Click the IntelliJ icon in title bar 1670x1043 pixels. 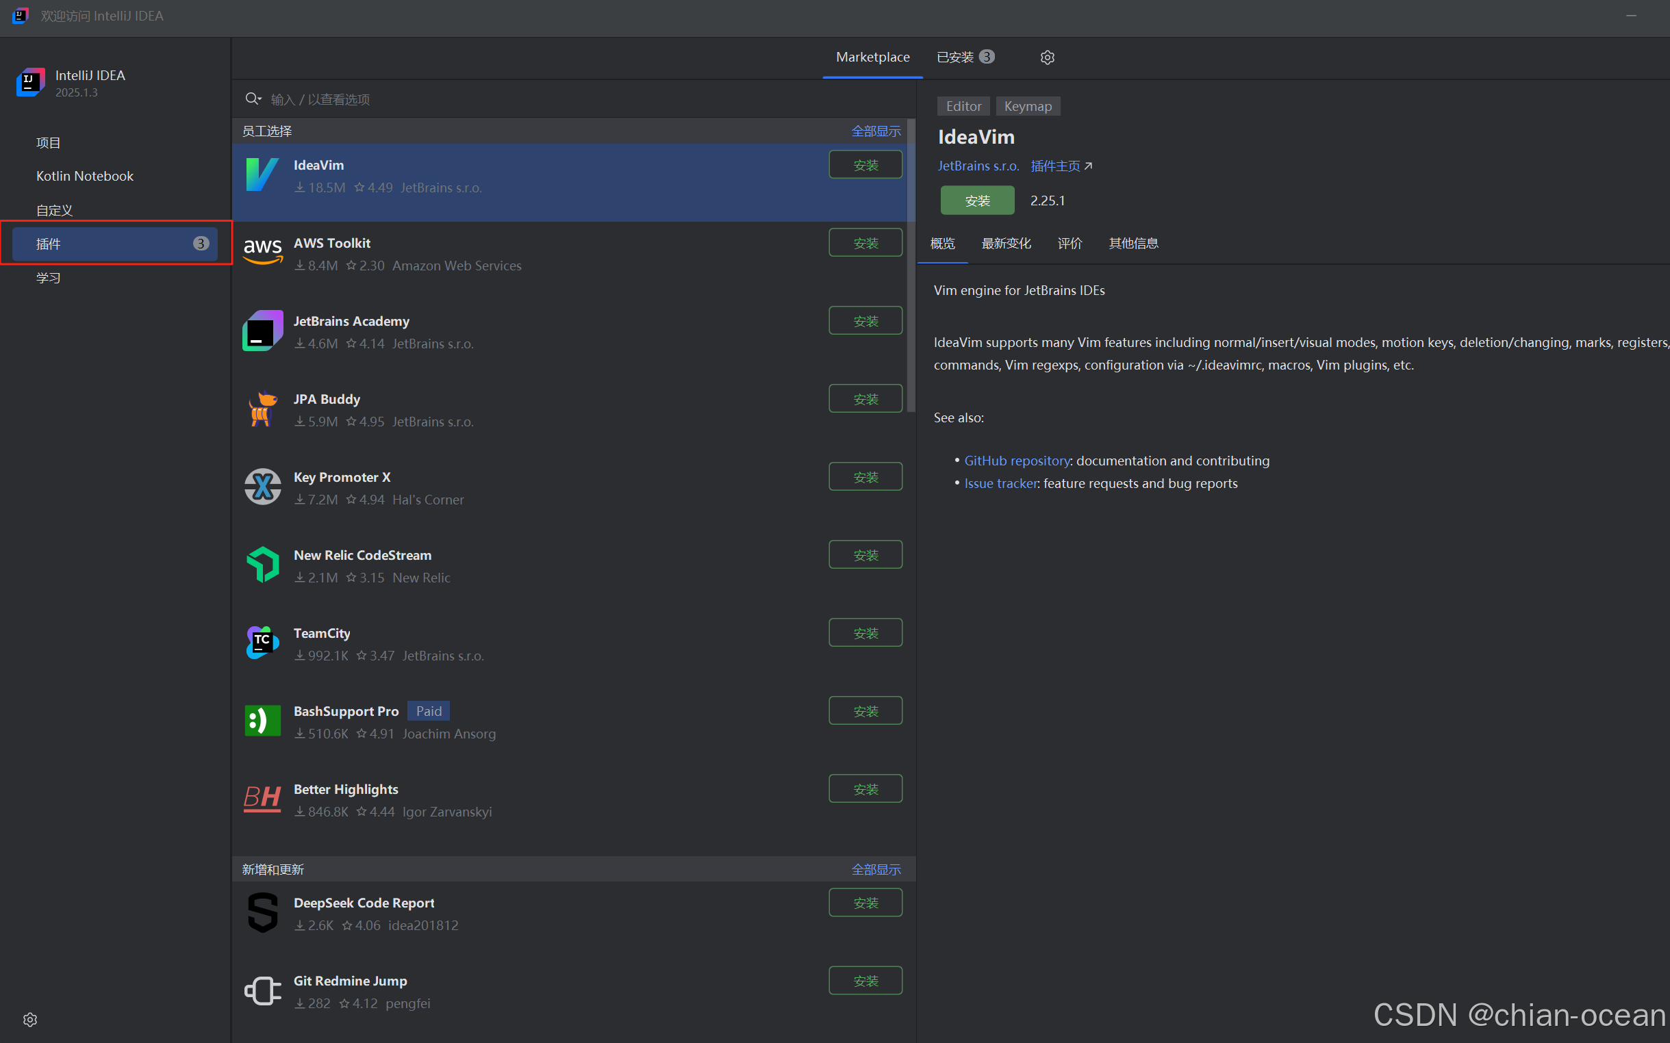tap(20, 15)
